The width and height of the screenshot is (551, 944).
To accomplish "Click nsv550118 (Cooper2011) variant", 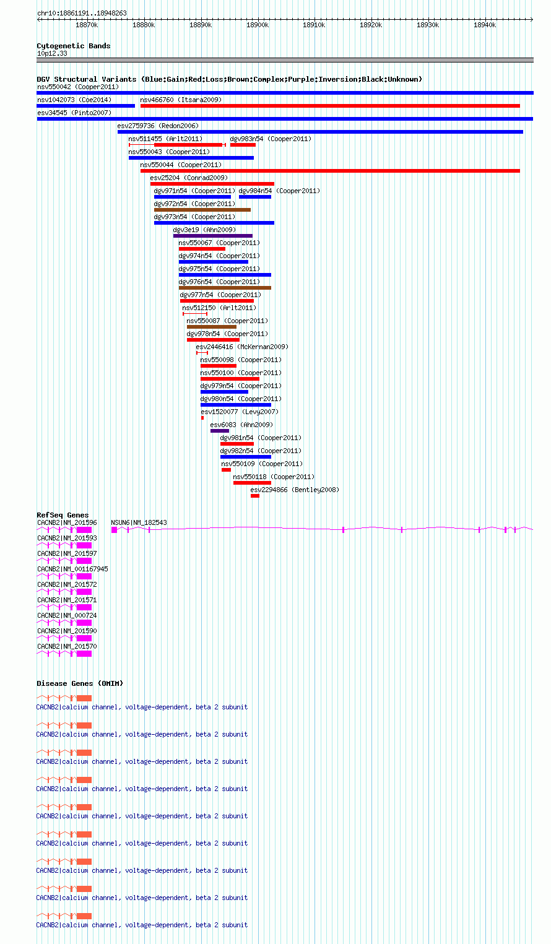I will 252,483.
